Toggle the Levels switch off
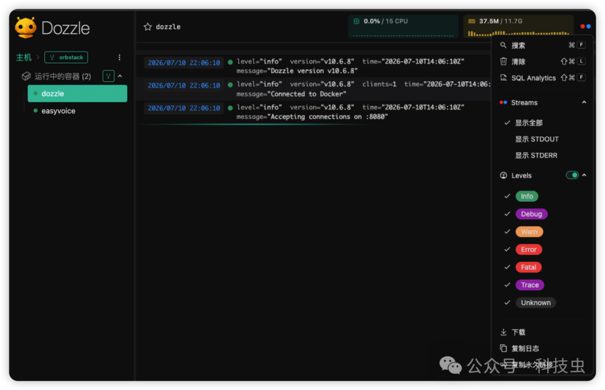This screenshot has height=390, width=605. [572, 175]
